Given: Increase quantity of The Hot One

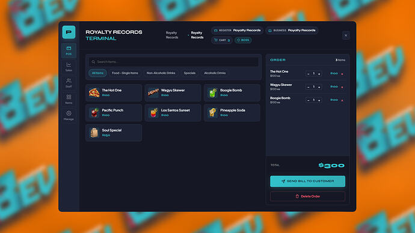Looking at the screenshot, I should pyautogui.click(x=319, y=74).
